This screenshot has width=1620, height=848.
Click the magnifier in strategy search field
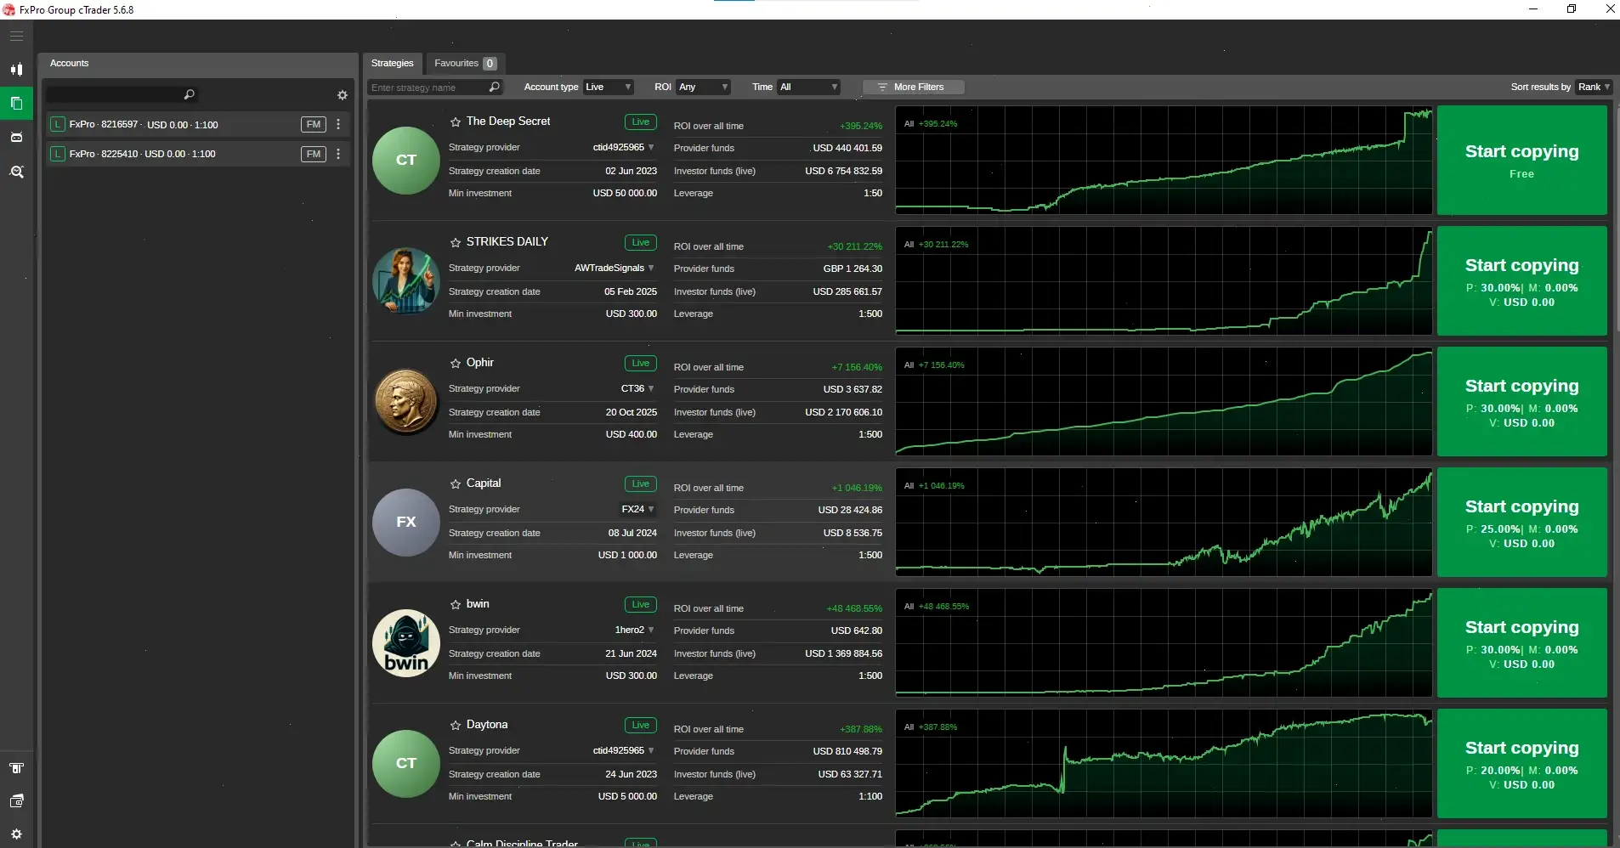point(495,88)
